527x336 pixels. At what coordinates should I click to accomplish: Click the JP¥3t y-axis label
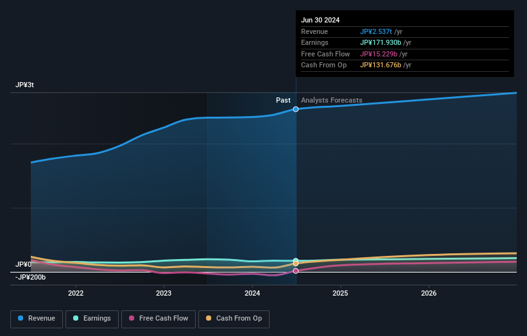tap(24, 85)
